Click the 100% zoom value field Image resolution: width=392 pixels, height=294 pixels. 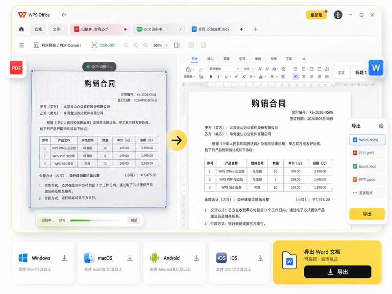click(x=158, y=45)
